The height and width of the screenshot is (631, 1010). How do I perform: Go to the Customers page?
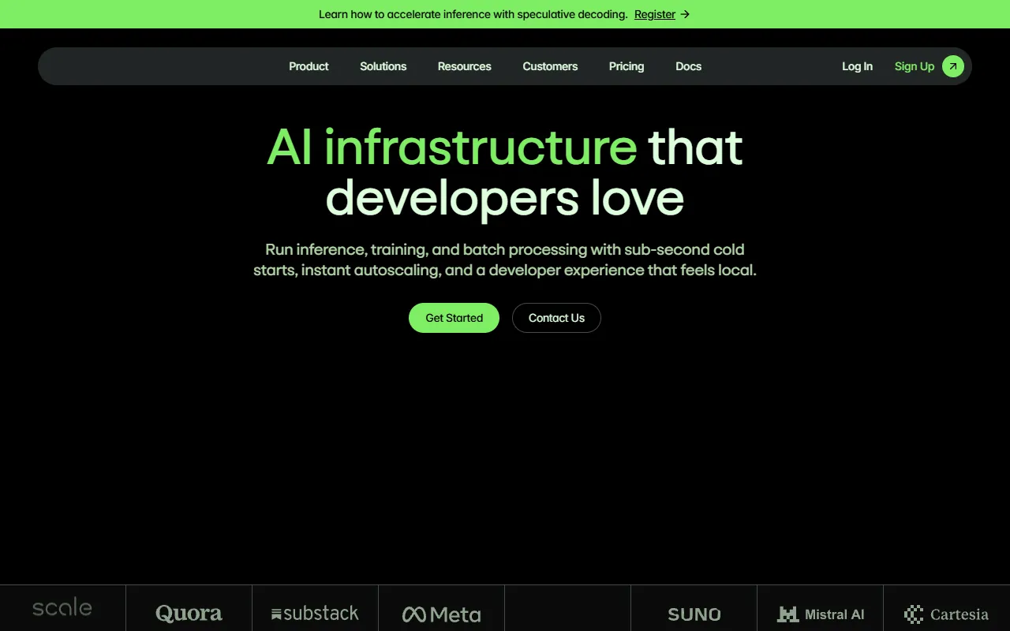pyautogui.click(x=550, y=66)
